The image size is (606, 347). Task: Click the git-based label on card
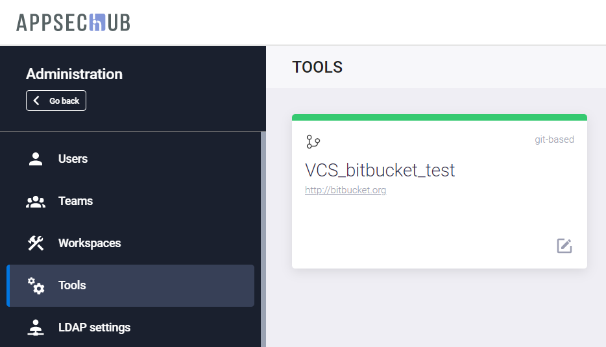point(554,139)
